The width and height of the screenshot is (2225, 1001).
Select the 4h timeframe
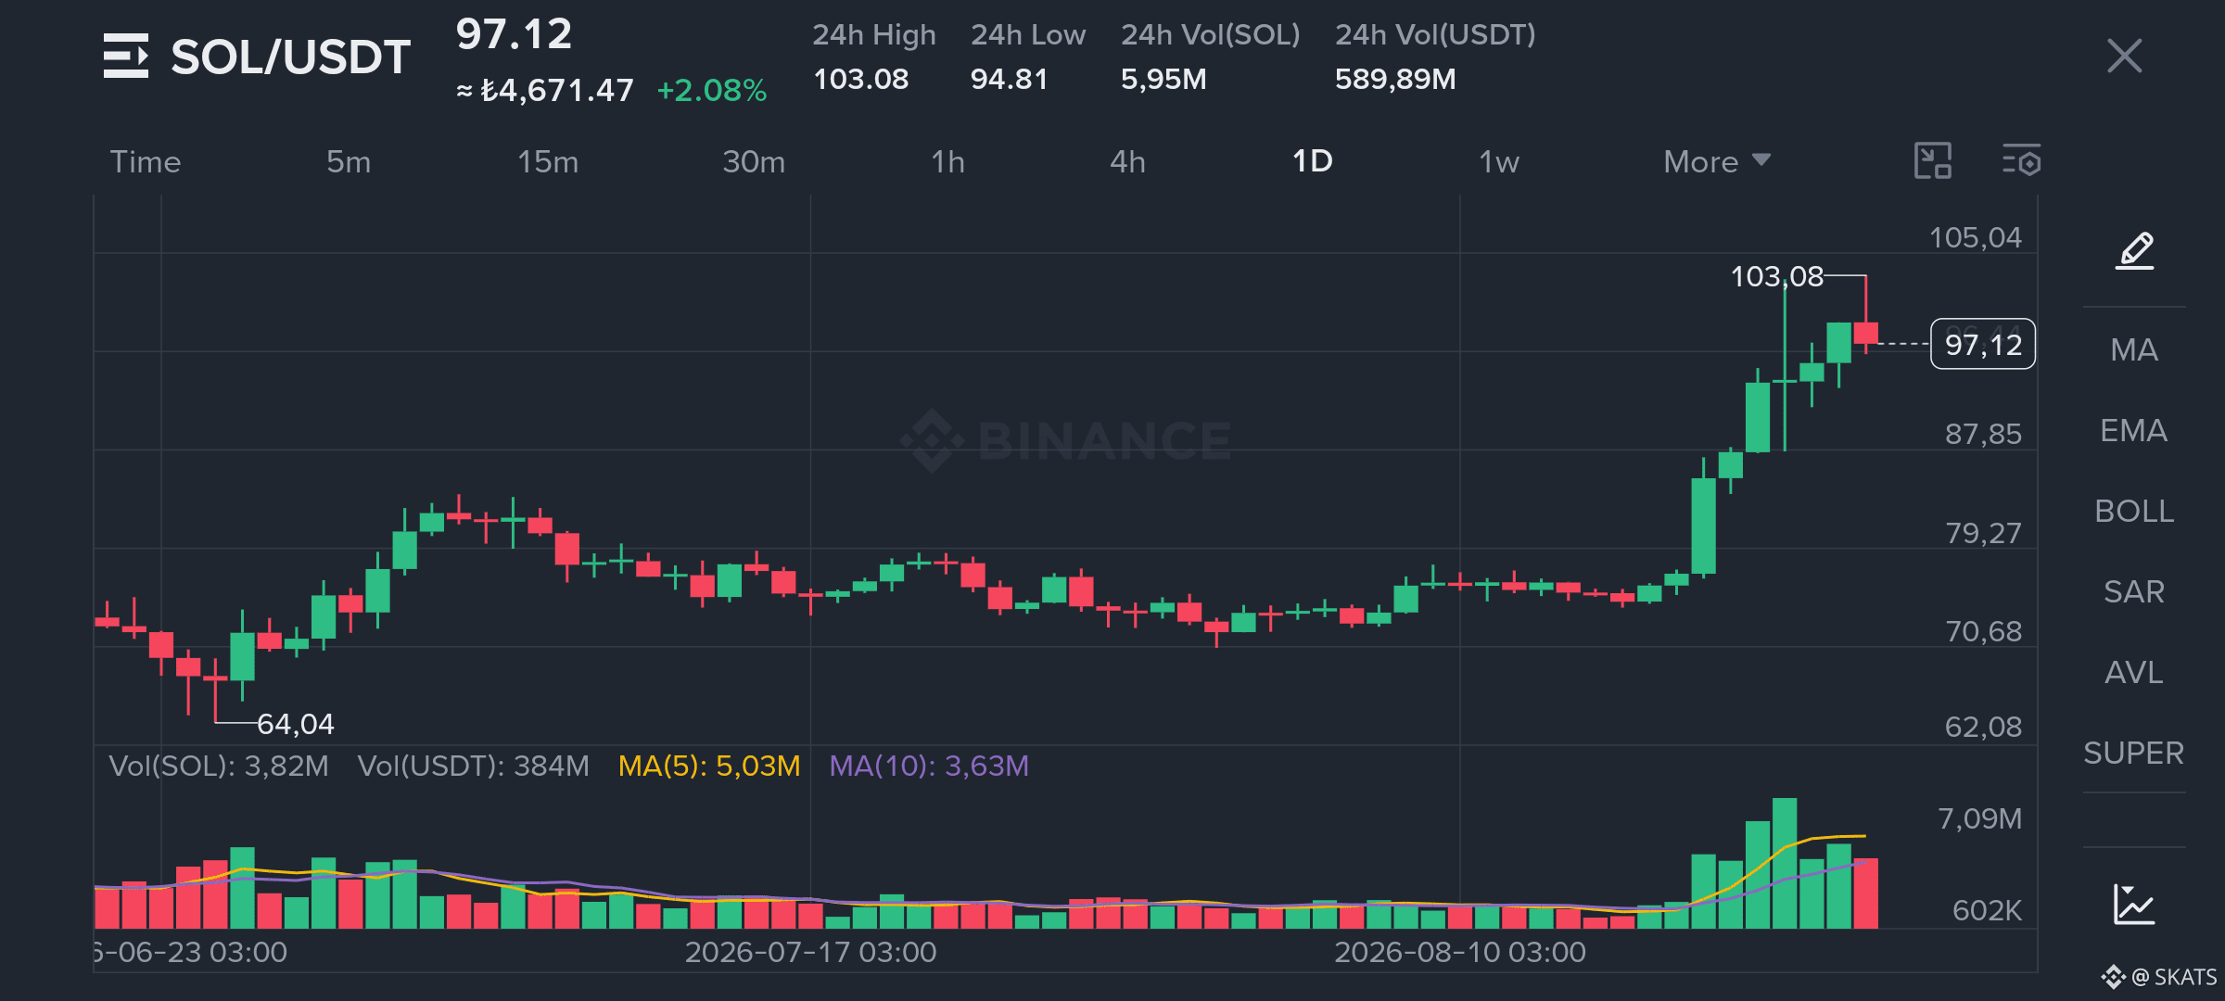coord(1128,161)
